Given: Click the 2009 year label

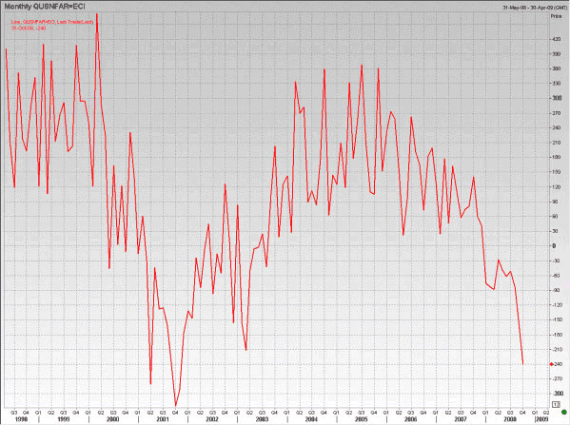Looking at the screenshot, I should tap(542, 419).
